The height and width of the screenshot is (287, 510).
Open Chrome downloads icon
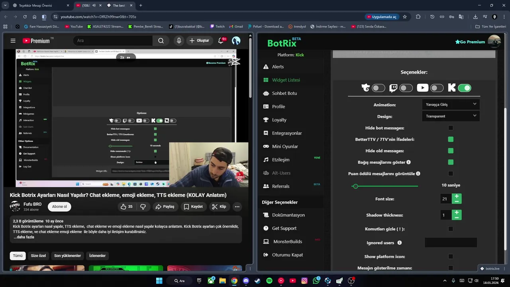tap(475, 17)
